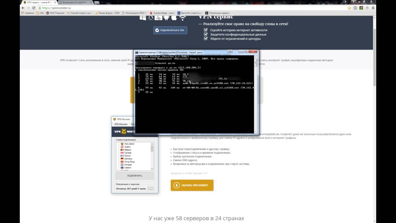This screenshot has height=223, width=396.
Task: Open a new browser tab
Action: [x=97, y=2]
